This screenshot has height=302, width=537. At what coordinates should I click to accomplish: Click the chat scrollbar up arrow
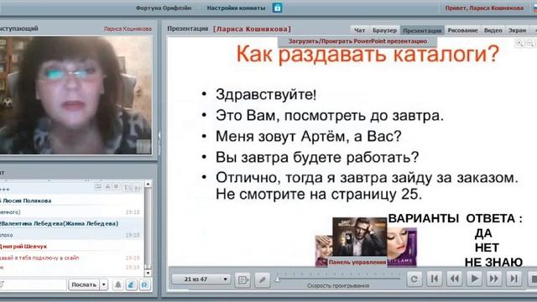[x=148, y=185]
